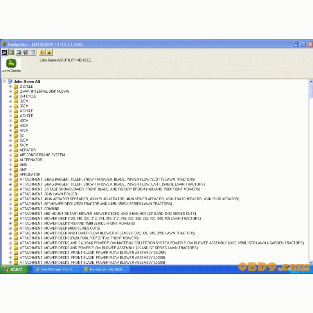Open the shopping cart toolbar icon
Viewport: 313px width, 313px height.
tap(26, 52)
